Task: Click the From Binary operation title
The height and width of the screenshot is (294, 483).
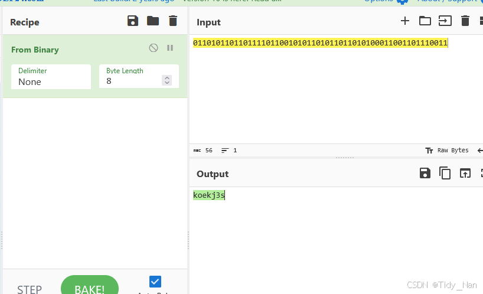Action: coord(35,50)
